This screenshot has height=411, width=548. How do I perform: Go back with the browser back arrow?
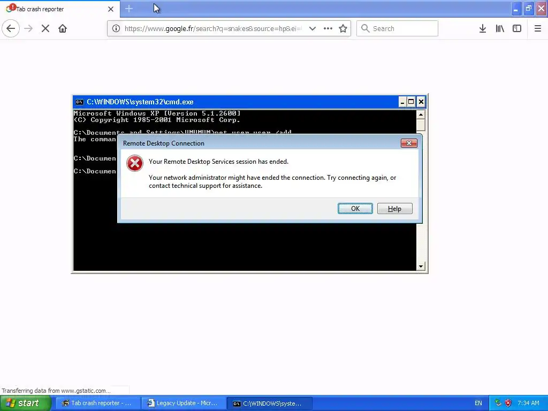pos(11,28)
